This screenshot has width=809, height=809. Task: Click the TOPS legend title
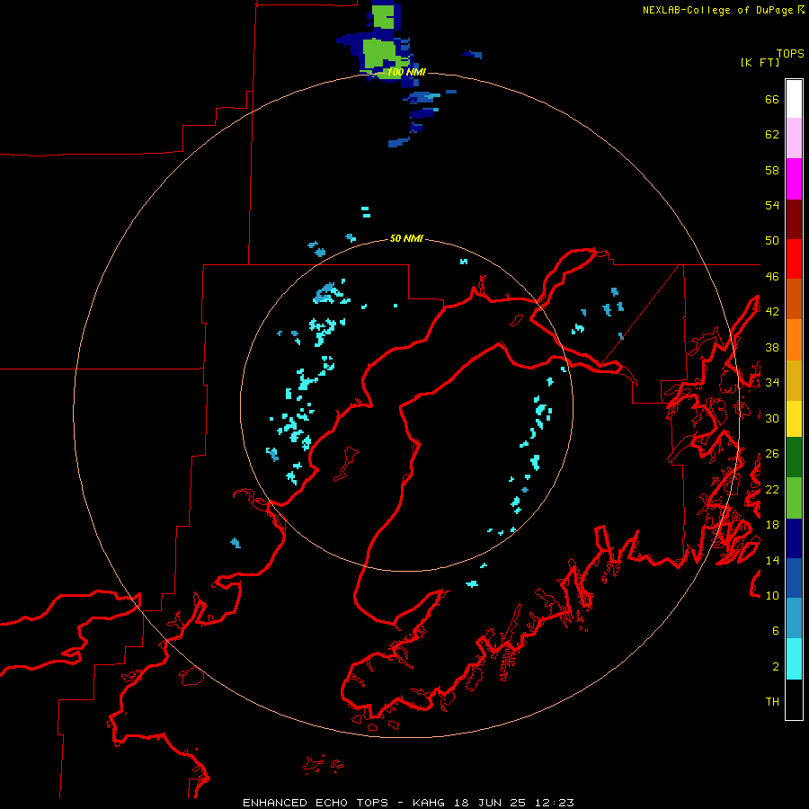790,53
